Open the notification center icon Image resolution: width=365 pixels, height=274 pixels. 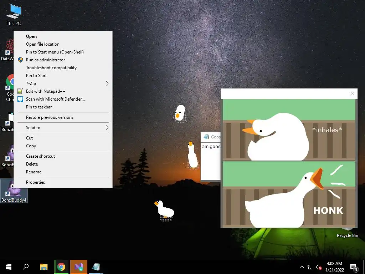(x=354, y=267)
